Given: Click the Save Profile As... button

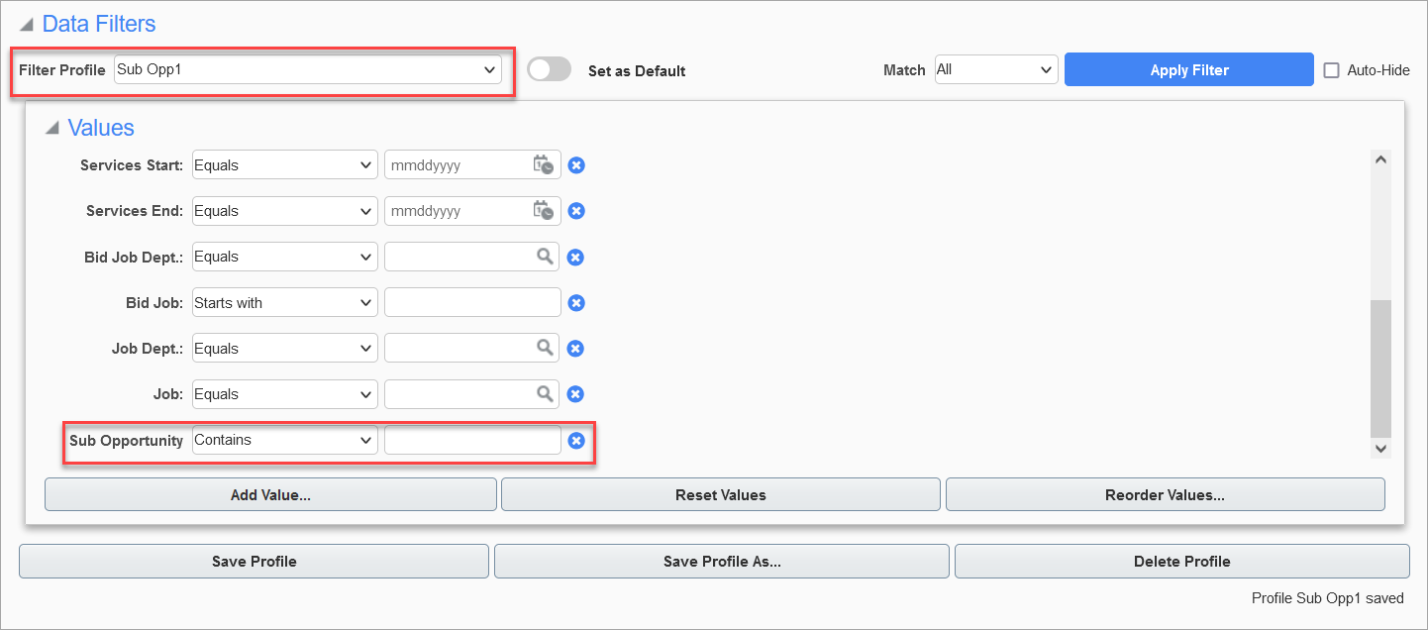Looking at the screenshot, I should tap(722, 561).
